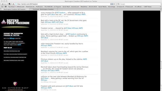Switch to Washington Freedom (DCFreedom) tab
Screen dimensions: 162x91
pos(15,9)
